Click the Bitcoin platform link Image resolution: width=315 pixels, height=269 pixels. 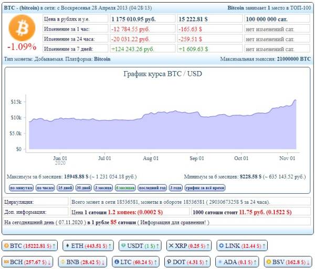[x=102, y=59]
